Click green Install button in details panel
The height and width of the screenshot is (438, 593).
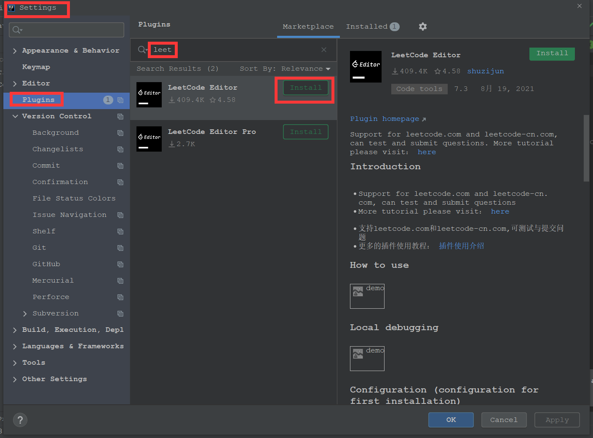click(x=552, y=53)
